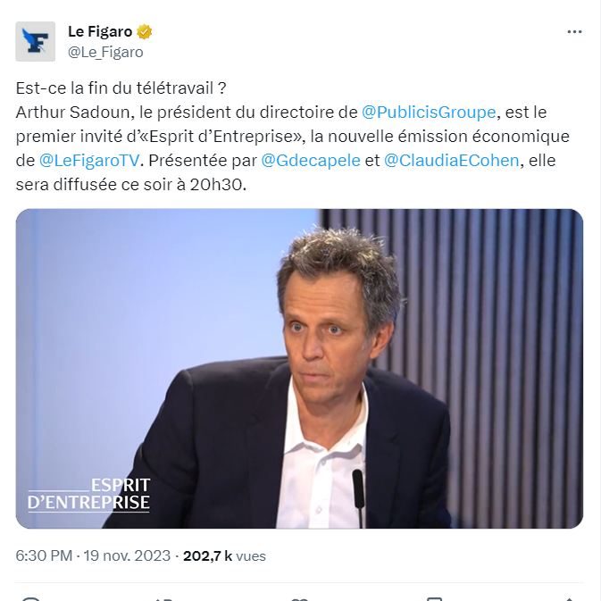This screenshot has width=601, height=601.
Task: Play the Esprit d'Entreprise video thumbnail
Action: [299, 369]
